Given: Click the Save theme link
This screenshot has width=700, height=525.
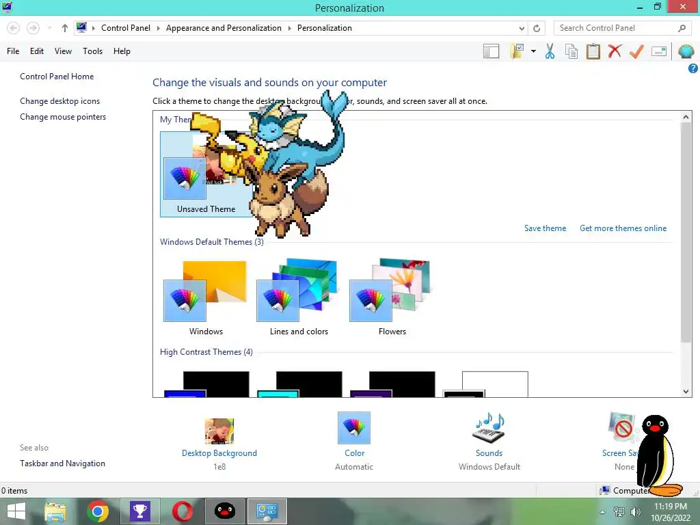Looking at the screenshot, I should pos(545,228).
